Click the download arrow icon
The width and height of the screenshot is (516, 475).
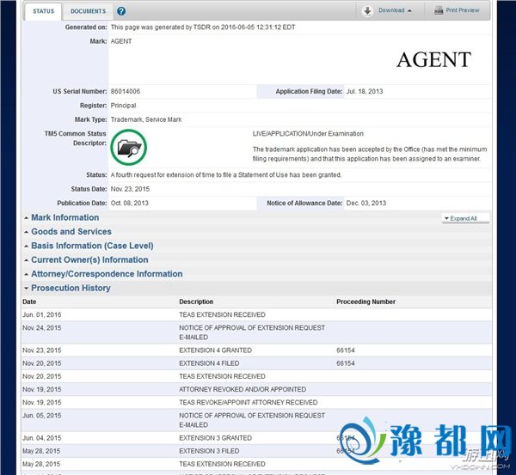click(x=367, y=11)
